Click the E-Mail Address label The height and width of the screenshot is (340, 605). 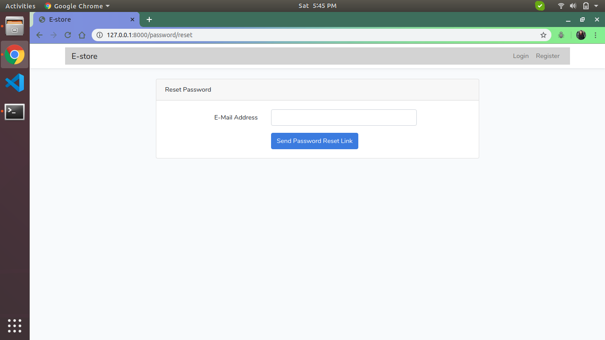[236, 117]
